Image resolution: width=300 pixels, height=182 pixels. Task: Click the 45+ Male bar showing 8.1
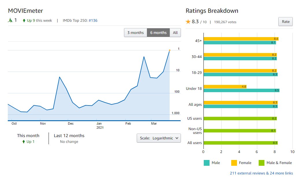[x=240, y=43]
